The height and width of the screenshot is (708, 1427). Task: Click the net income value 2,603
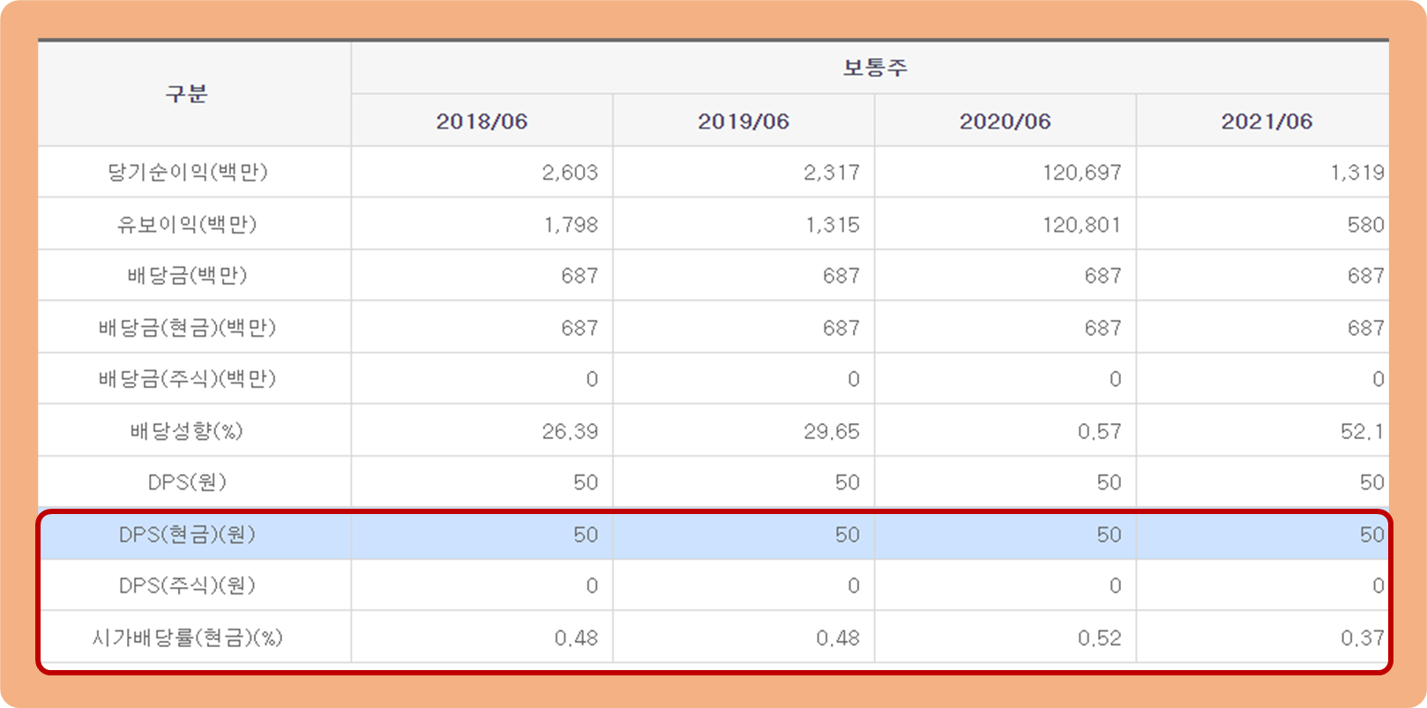(570, 172)
